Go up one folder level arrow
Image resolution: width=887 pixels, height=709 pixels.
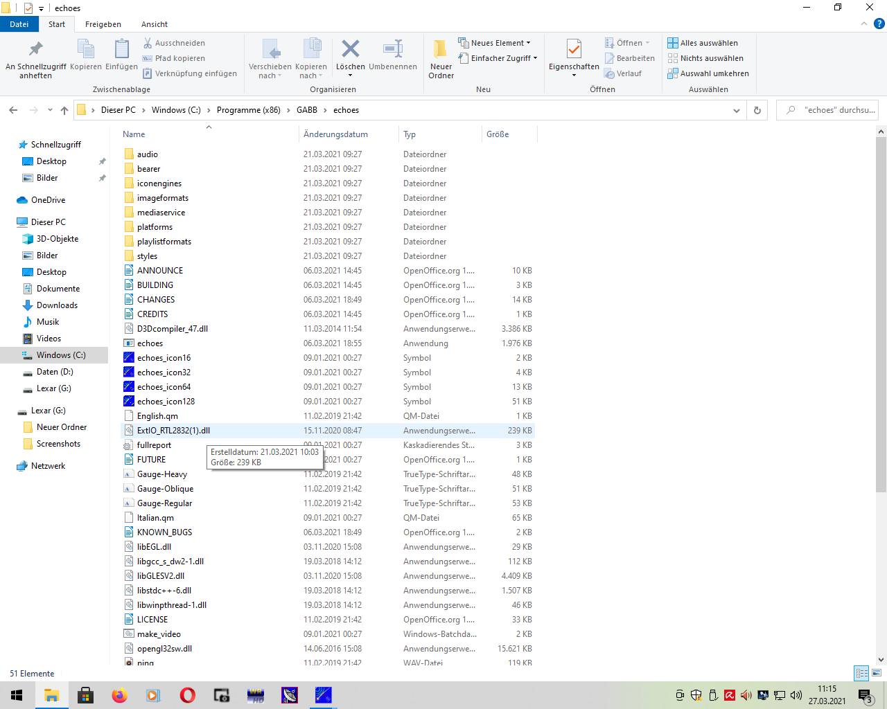(x=64, y=110)
